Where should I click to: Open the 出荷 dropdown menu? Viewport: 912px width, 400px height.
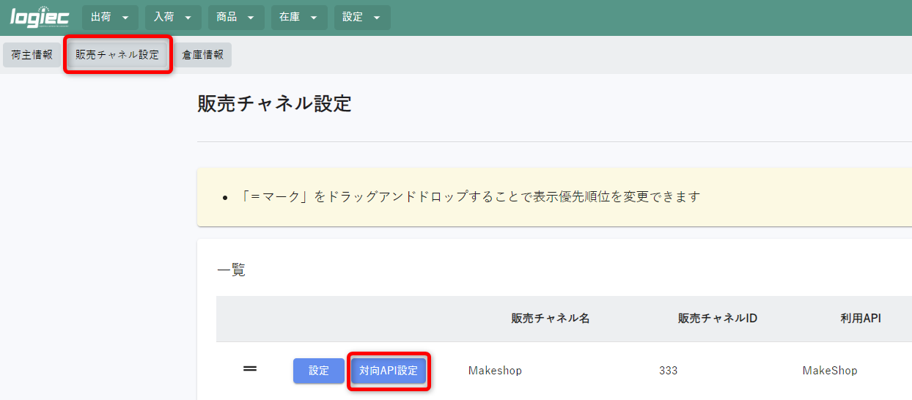[110, 18]
